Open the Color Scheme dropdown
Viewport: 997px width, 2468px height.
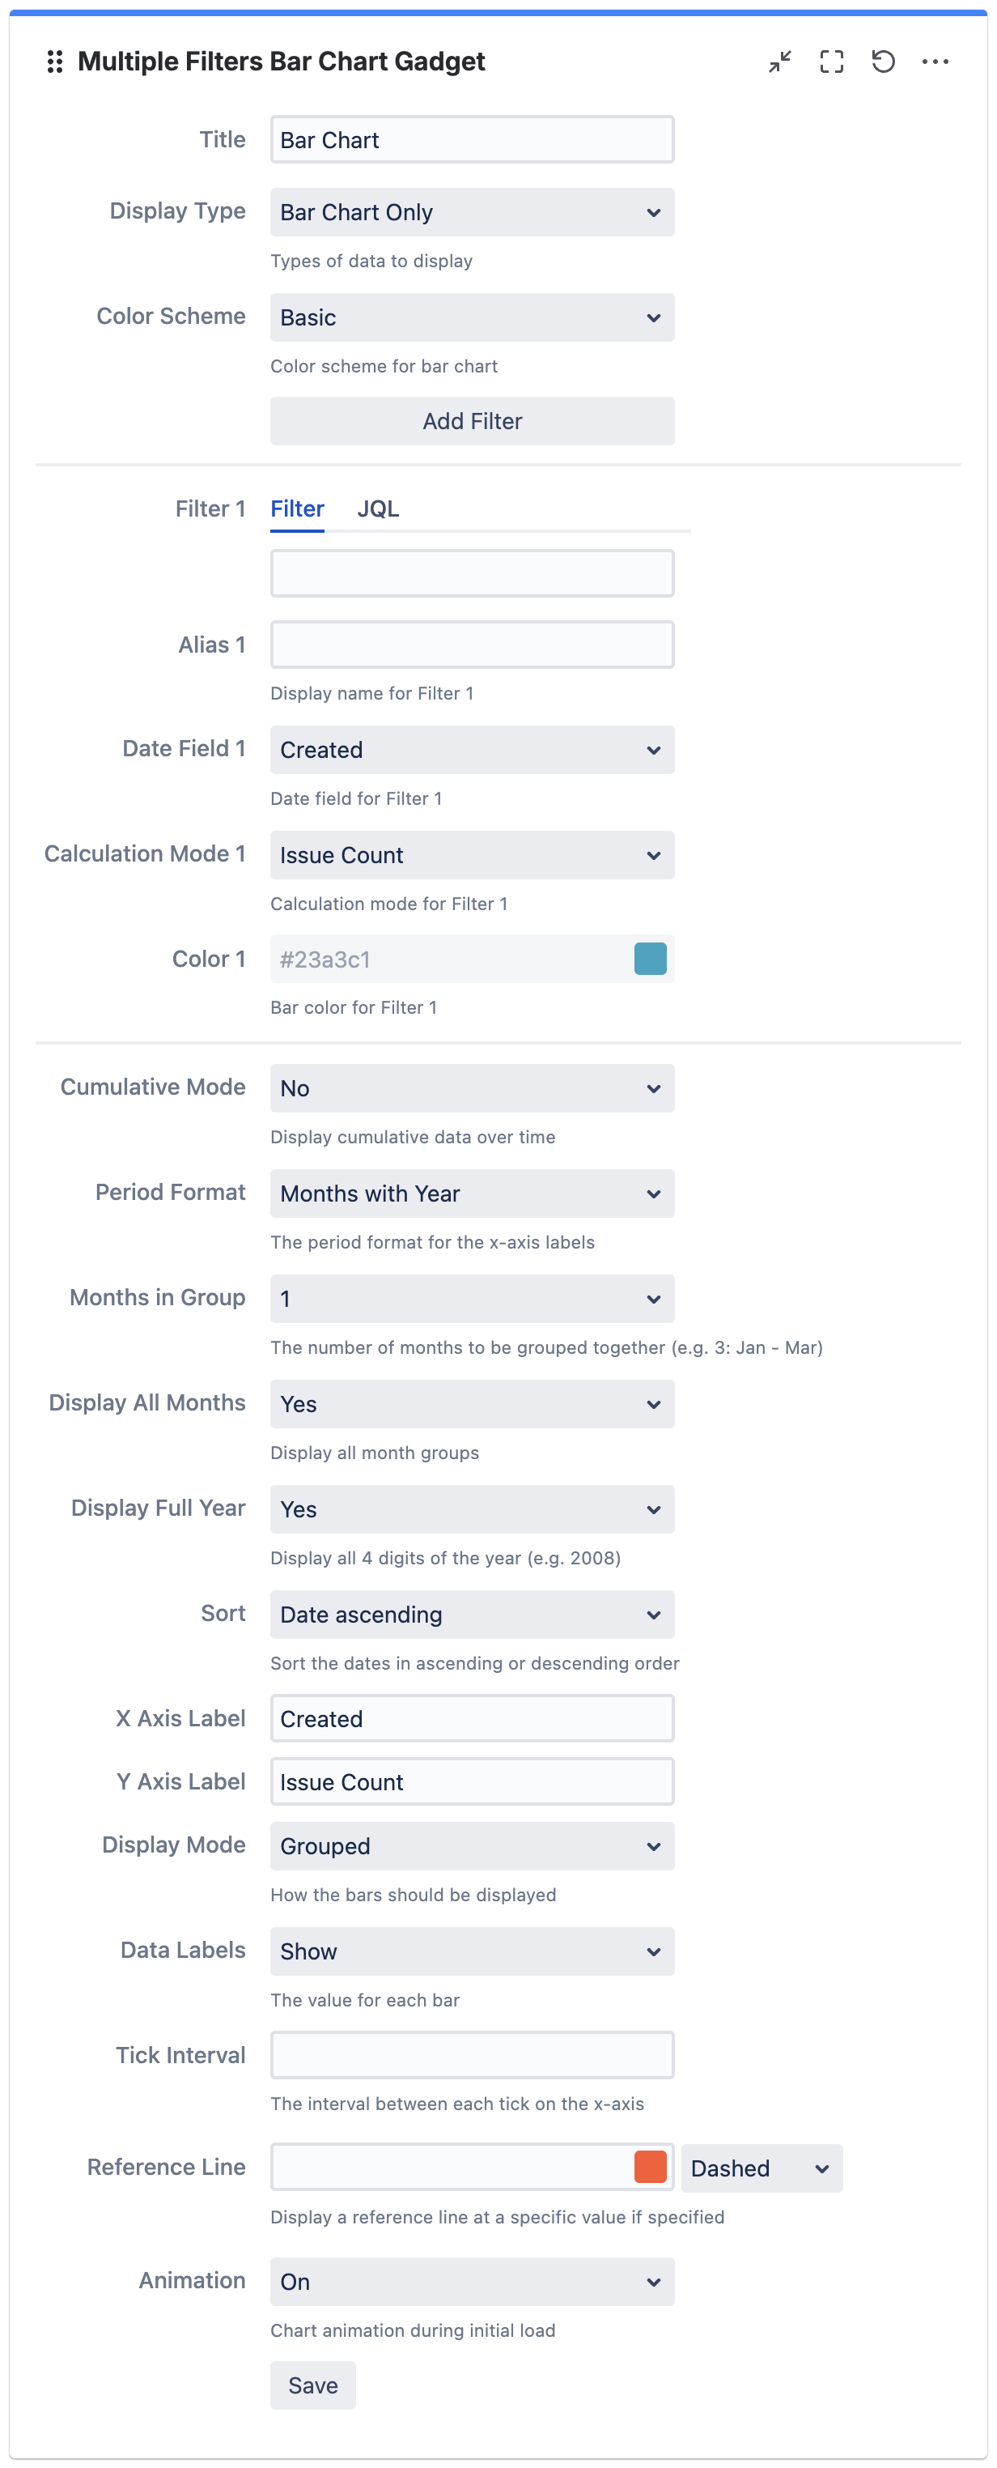(472, 317)
